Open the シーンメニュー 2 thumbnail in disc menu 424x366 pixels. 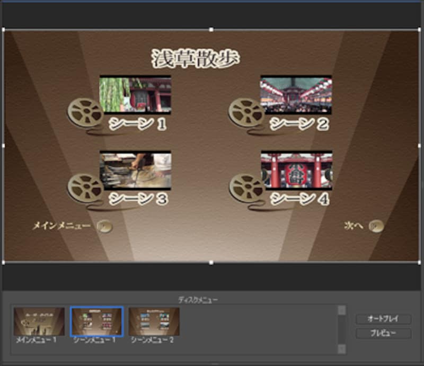(x=154, y=322)
